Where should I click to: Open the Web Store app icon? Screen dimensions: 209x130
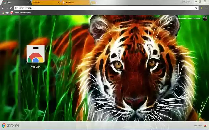[36, 54]
